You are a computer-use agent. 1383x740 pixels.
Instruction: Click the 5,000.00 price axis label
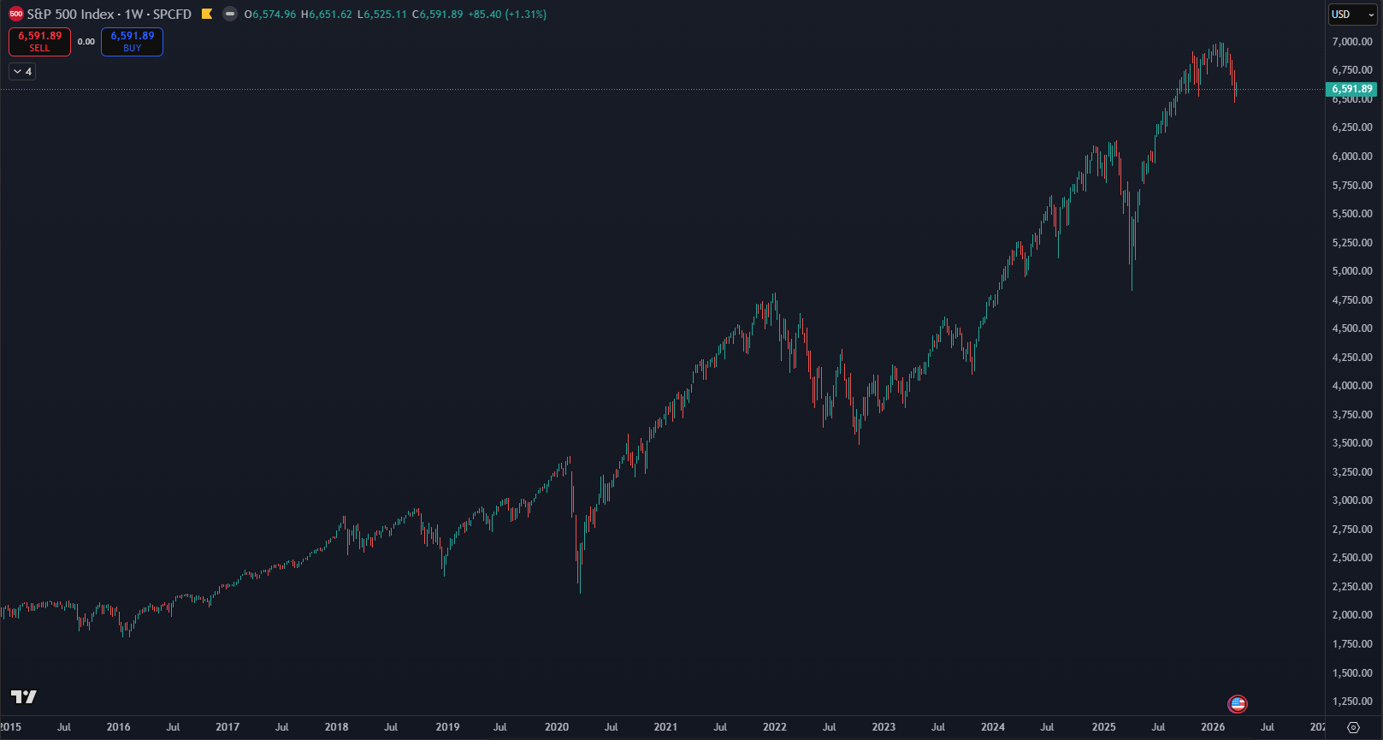pos(1352,271)
